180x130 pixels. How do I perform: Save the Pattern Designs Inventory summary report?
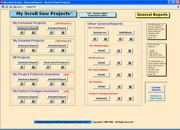[x=33, y=101]
